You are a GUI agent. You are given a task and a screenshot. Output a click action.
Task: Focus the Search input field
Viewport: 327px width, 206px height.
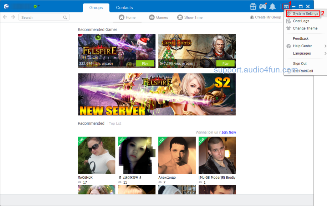tap(44, 17)
